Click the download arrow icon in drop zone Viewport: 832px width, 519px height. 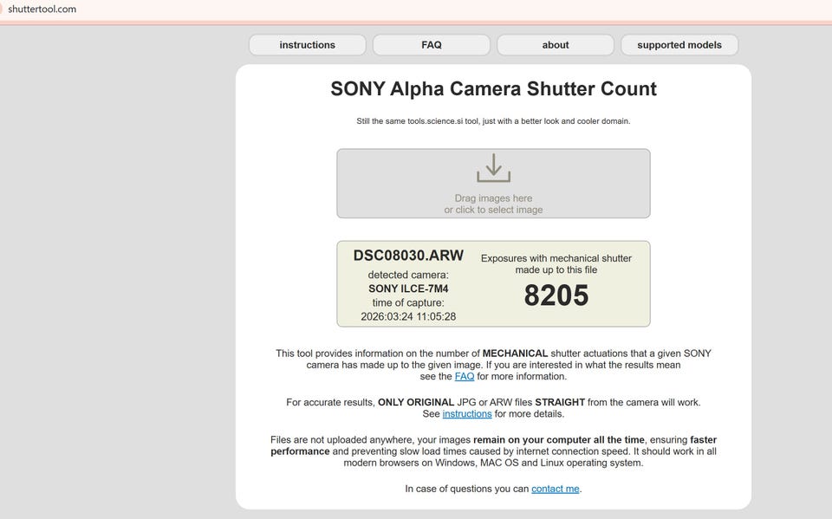(x=493, y=168)
